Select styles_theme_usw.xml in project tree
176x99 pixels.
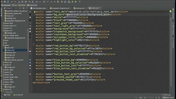14,60
